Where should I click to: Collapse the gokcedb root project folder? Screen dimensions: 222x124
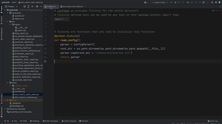point(5,10)
